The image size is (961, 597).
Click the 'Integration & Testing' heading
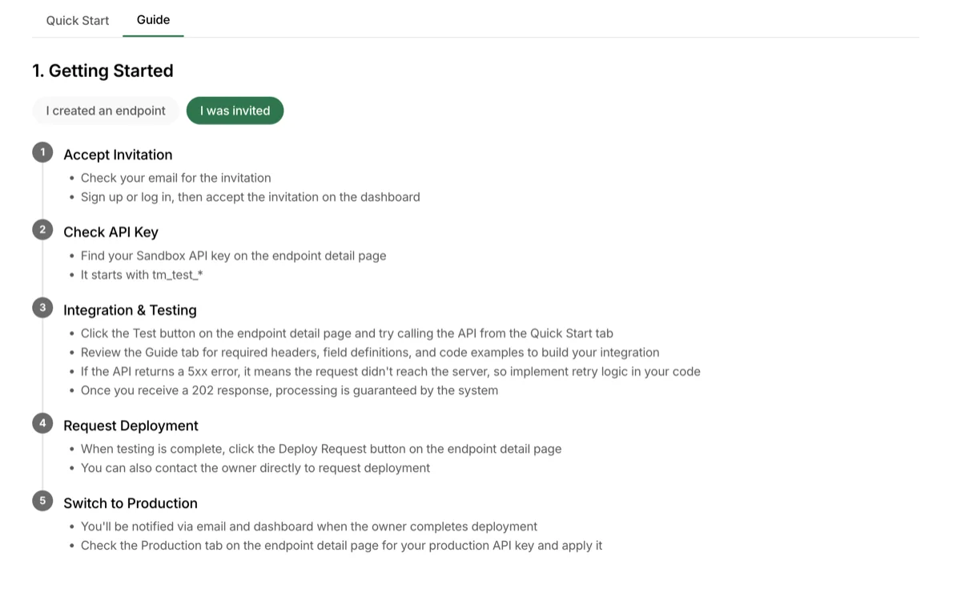tap(130, 309)
